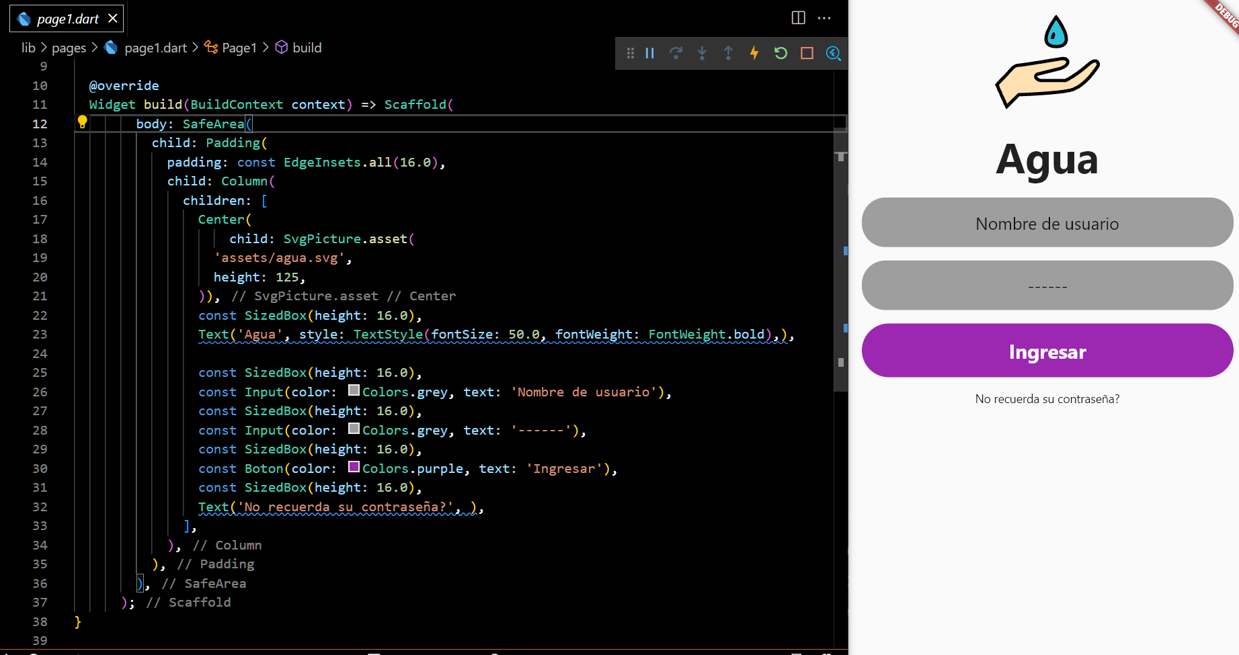Open the build method breadcrumb
Image resolution: width=1239 pixels, height=655 pixels.
307,48
